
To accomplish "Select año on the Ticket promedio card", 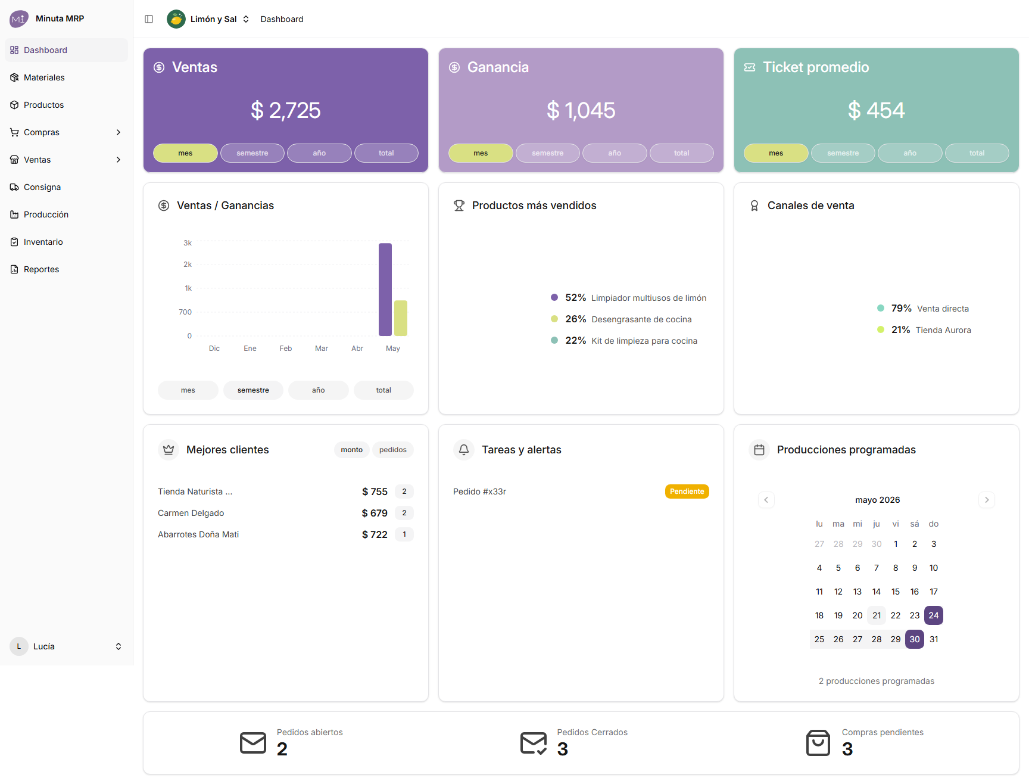I will coord(910,153).
